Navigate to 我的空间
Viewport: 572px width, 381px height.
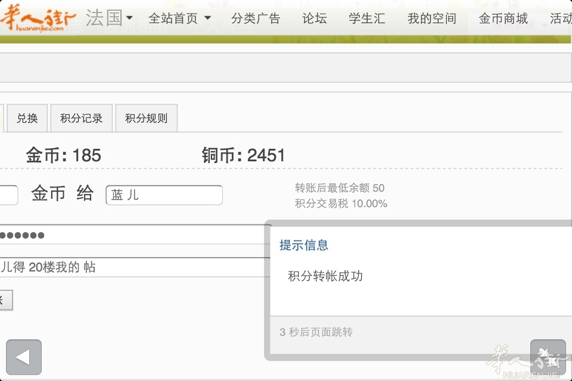(x=431, y=18)
